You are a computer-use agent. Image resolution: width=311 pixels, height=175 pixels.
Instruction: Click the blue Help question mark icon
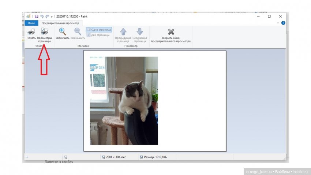pos(283,23)
